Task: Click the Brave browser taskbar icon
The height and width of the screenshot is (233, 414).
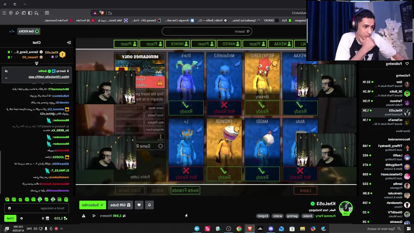Action: (249, 229)
